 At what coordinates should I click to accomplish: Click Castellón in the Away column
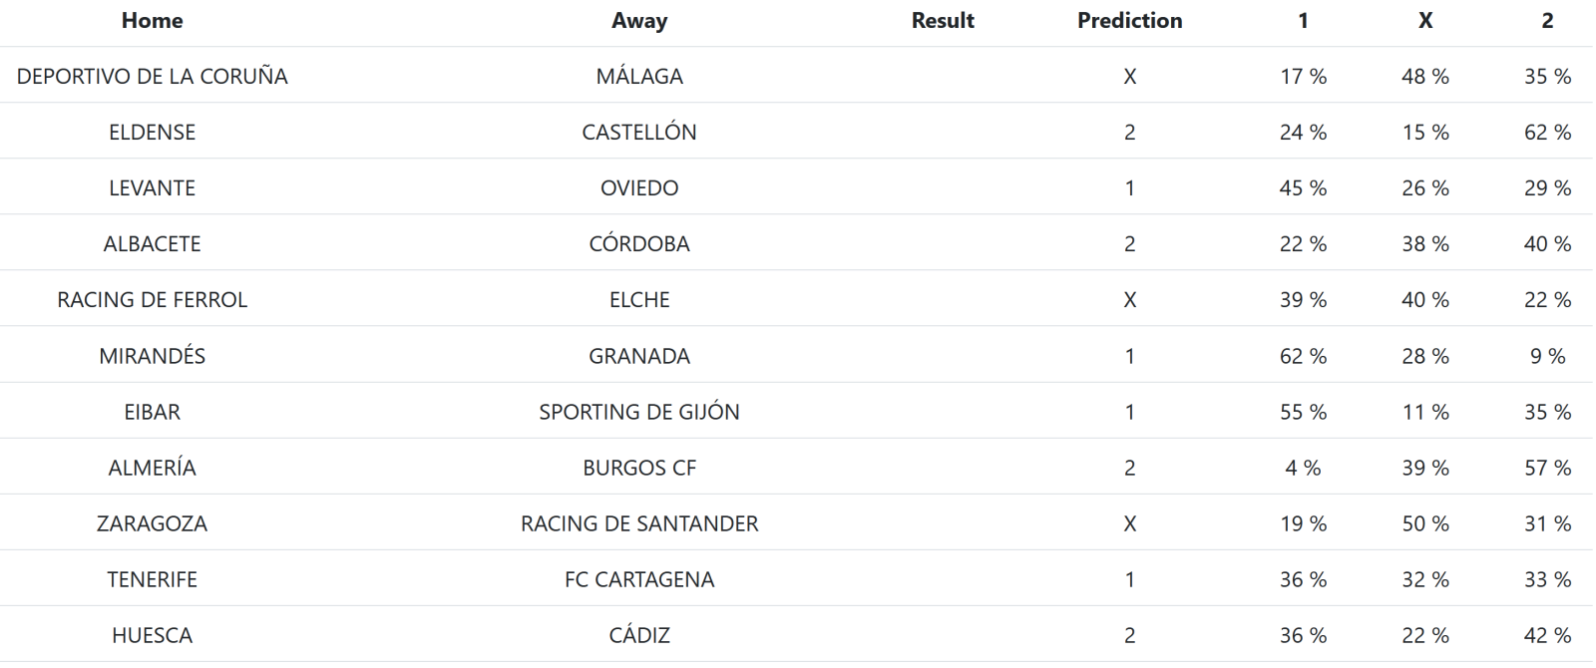pos(639,133)
